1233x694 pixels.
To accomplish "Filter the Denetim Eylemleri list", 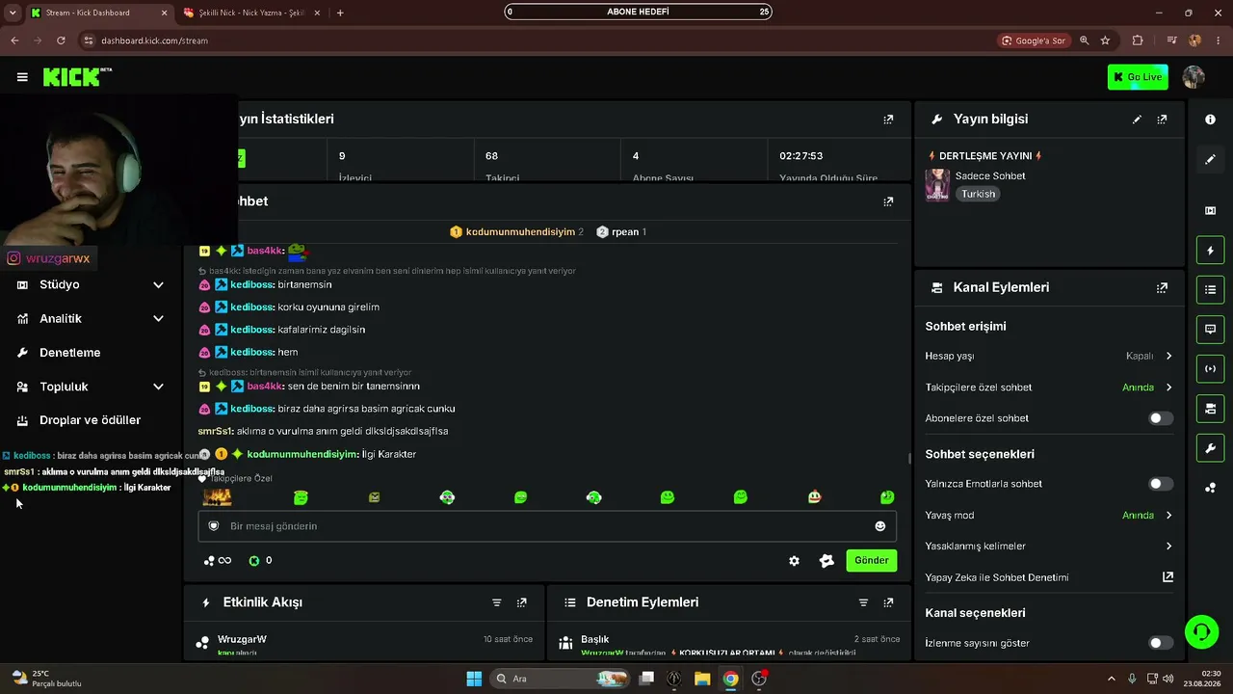I will 863,602.
